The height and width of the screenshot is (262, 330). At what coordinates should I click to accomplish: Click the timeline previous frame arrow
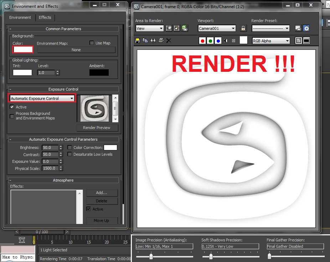(x=17, y=232)
